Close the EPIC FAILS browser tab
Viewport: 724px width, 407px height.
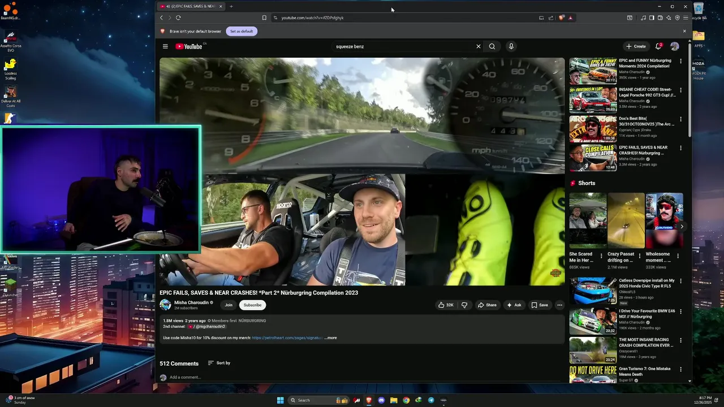point(221,6)
